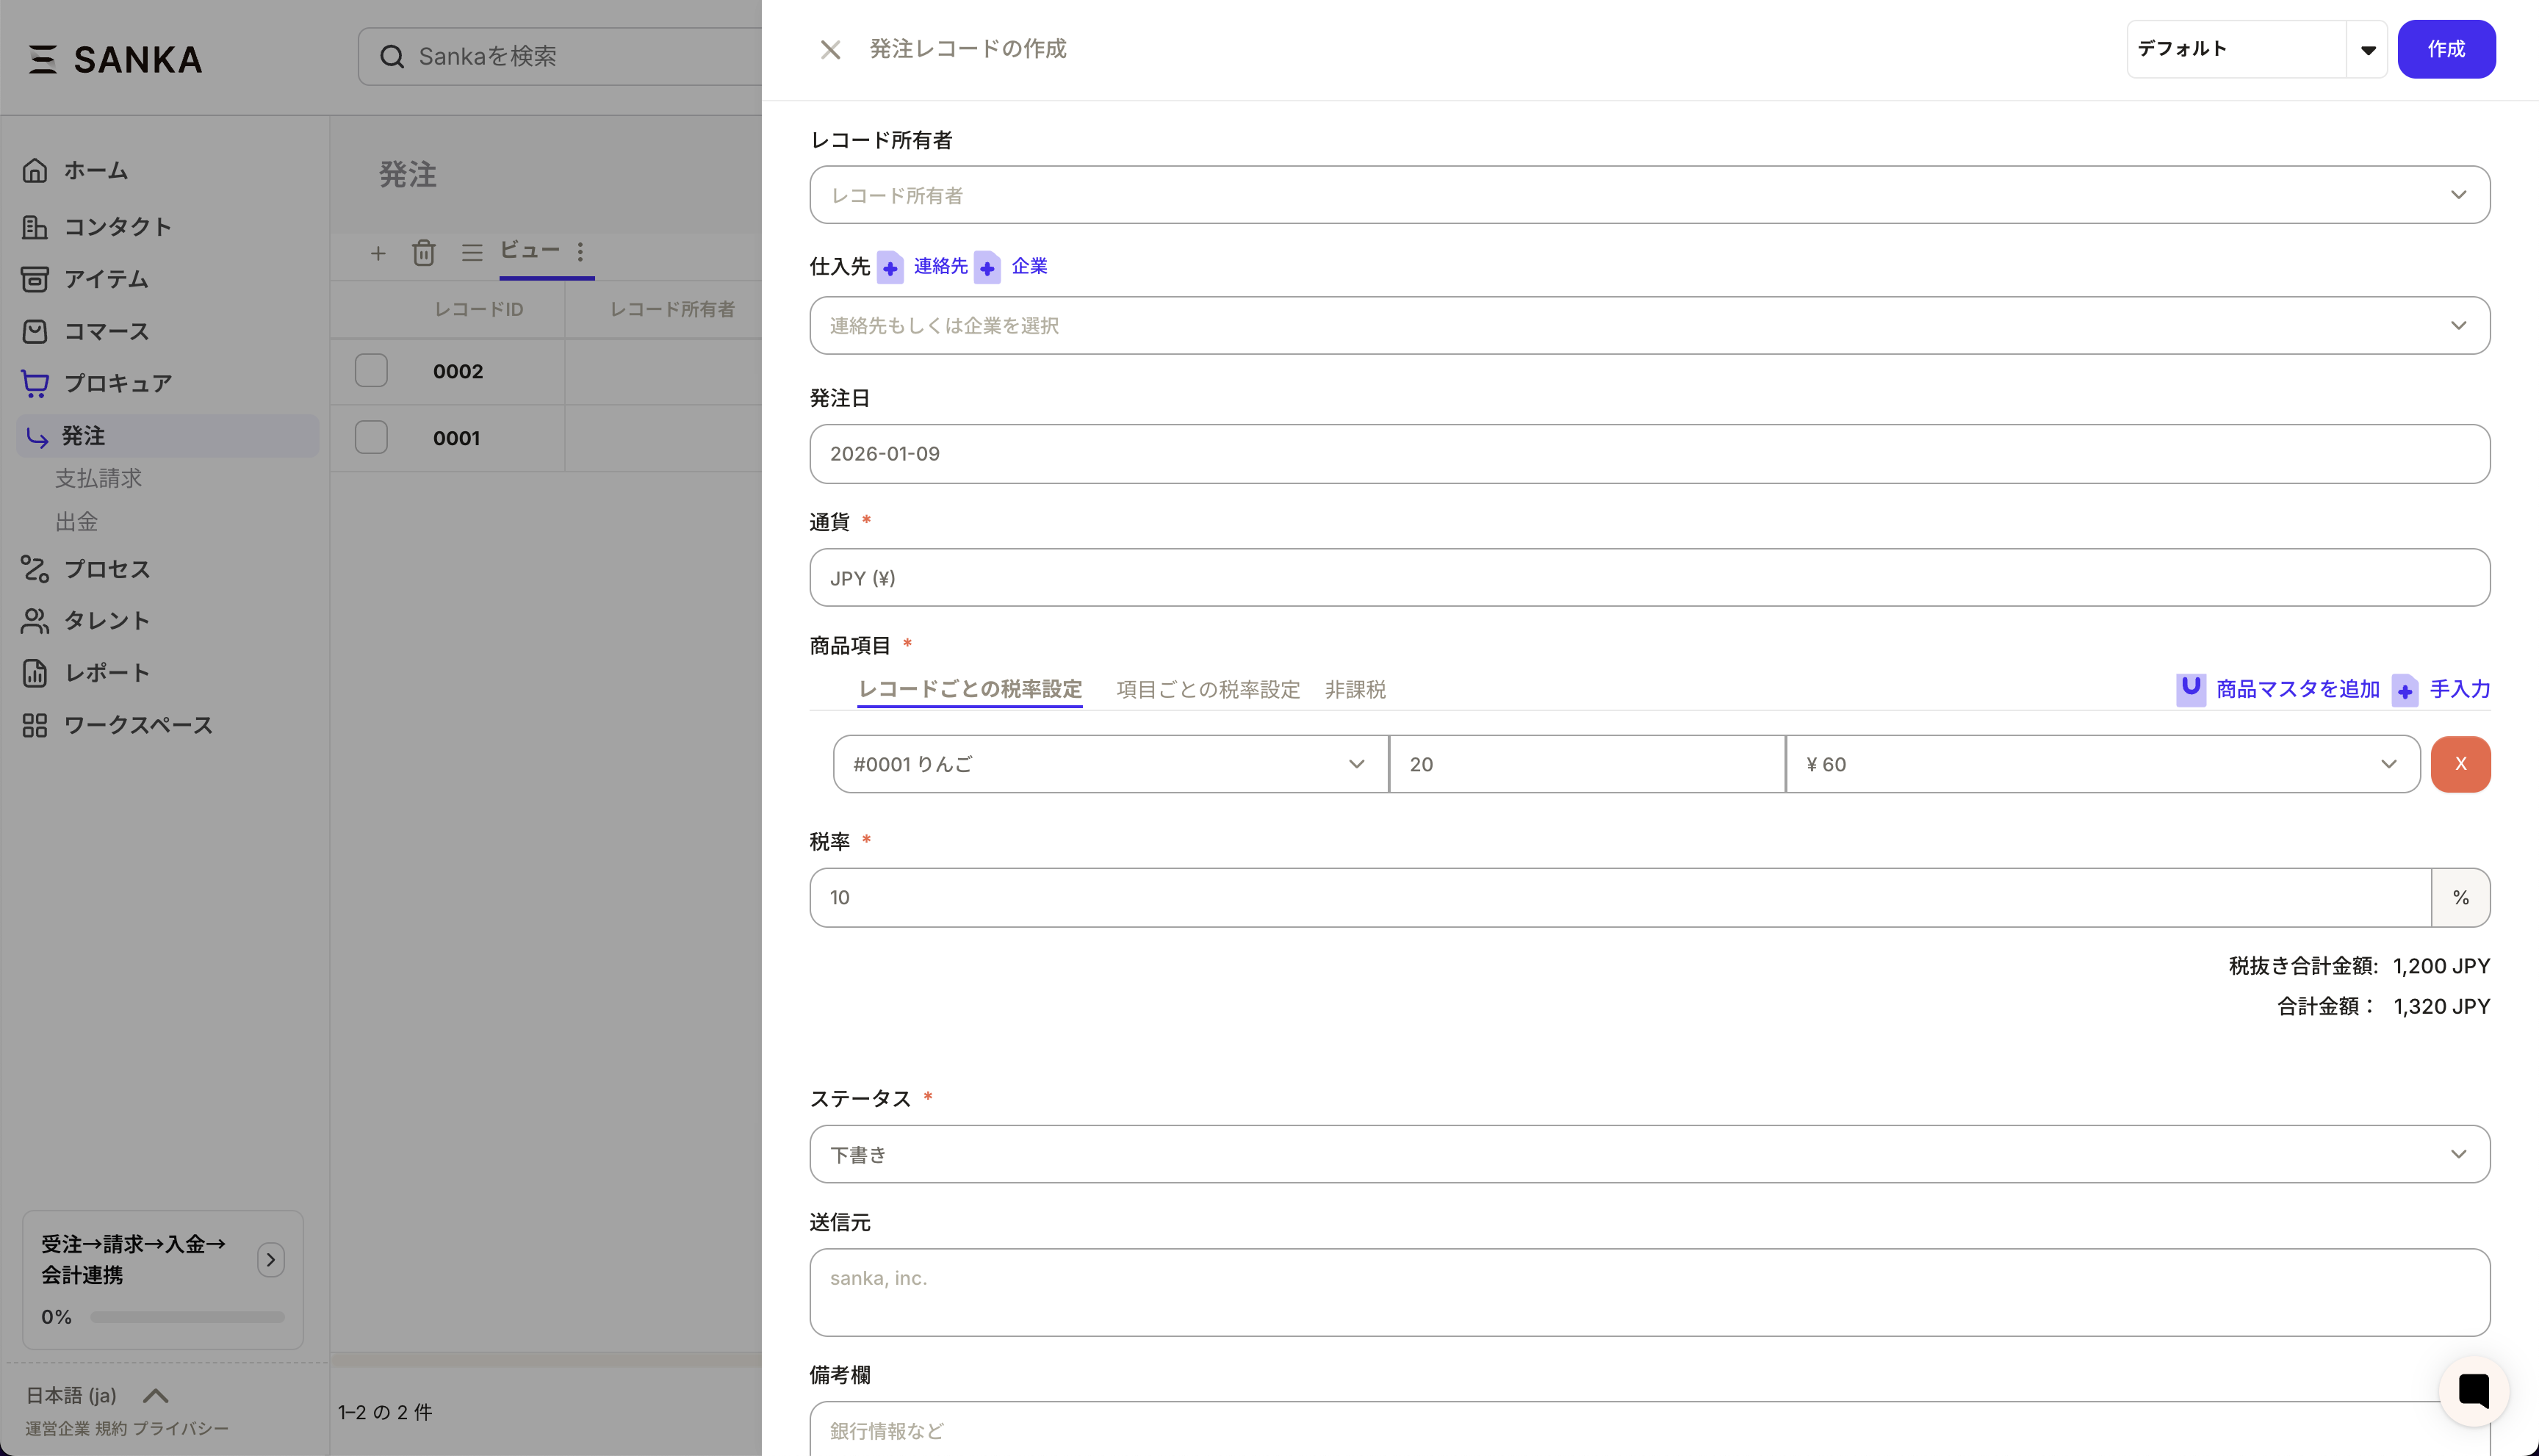Click the trash icon above the record table
The image size is (2539, 1456).
point(424,253)
